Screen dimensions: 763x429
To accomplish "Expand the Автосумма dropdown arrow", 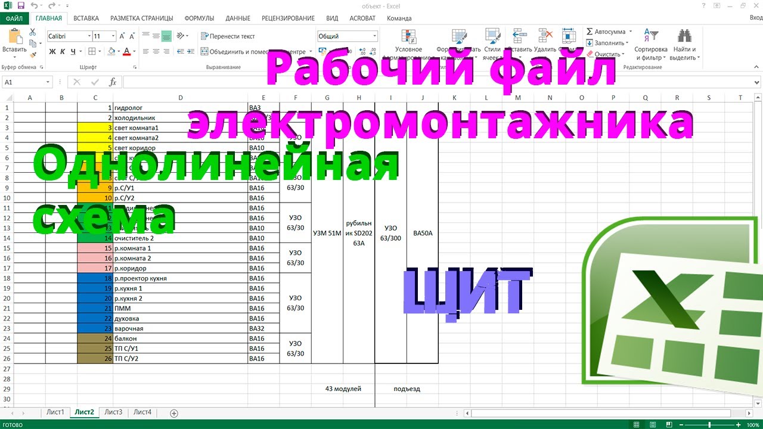I will click(x=629, y=32).
